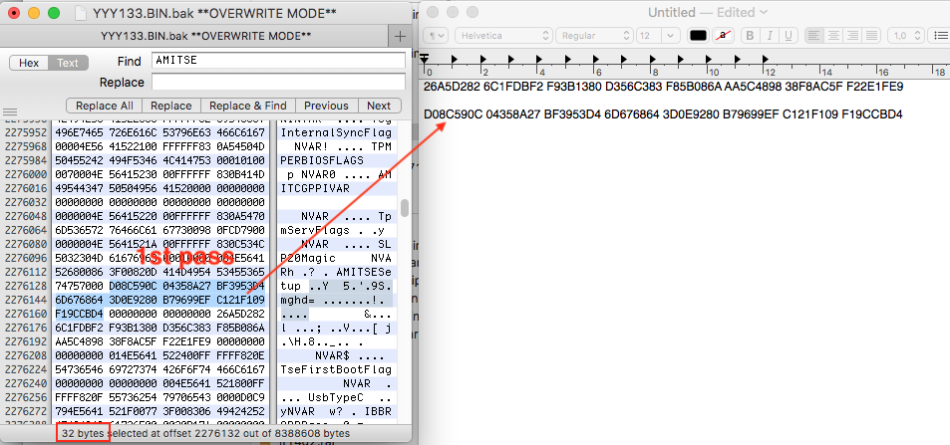Click hex value F19CCBD4 in the hex editor

click(x=79, y=315)
